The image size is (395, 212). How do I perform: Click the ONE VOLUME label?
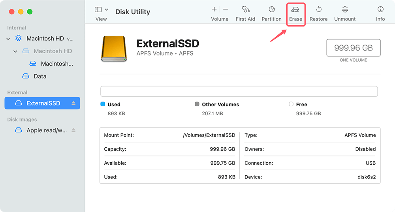coord(354,60)
